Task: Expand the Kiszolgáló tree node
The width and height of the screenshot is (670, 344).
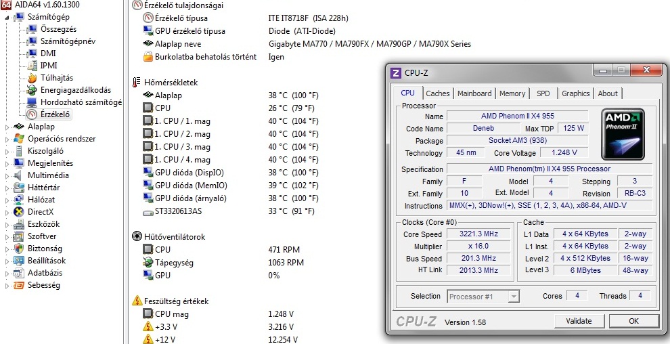Action: [x=7, y=151]
